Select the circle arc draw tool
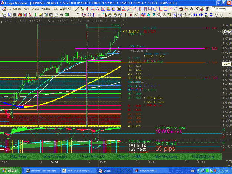This screenshot has height=174, width=232. (x=155, y=9)
